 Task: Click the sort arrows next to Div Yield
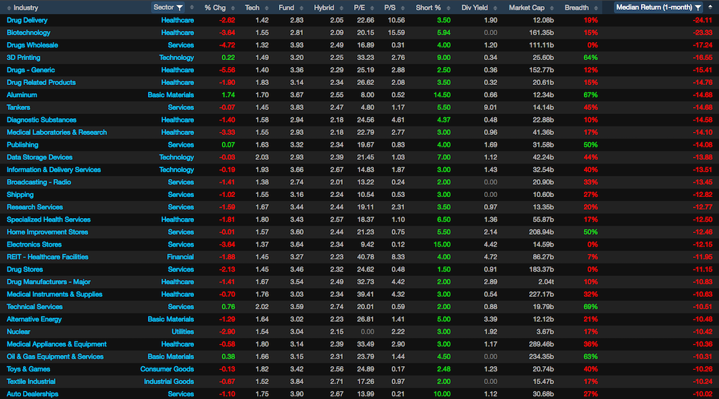pyautogui.click(x=495, y=8)
